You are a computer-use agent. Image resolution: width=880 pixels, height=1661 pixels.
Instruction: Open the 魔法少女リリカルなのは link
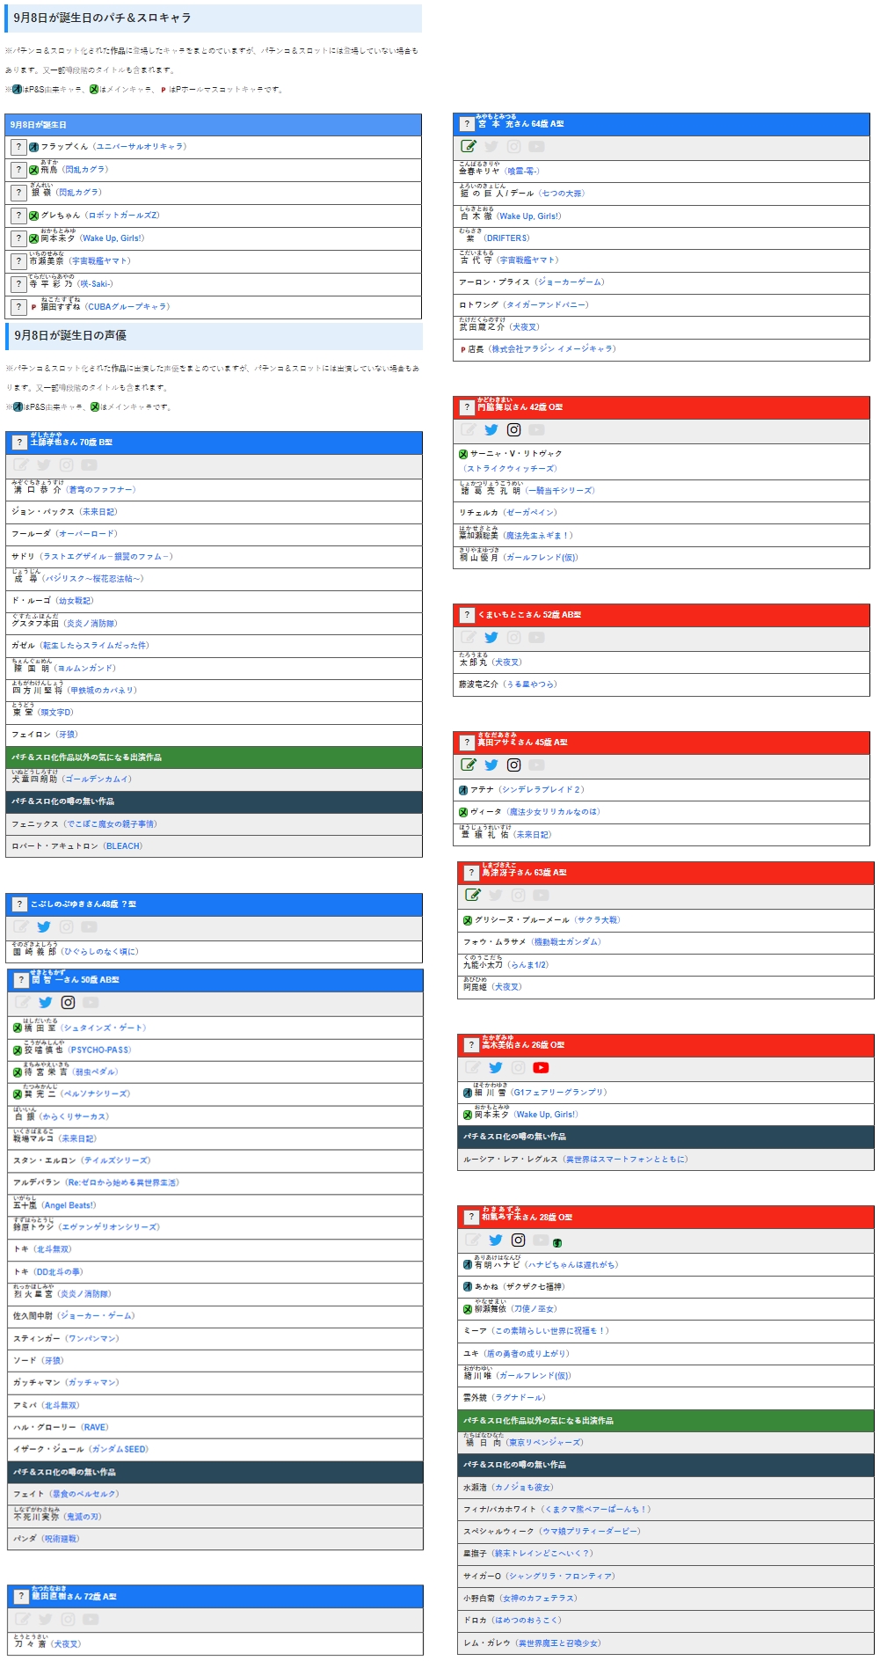point(555,813)
